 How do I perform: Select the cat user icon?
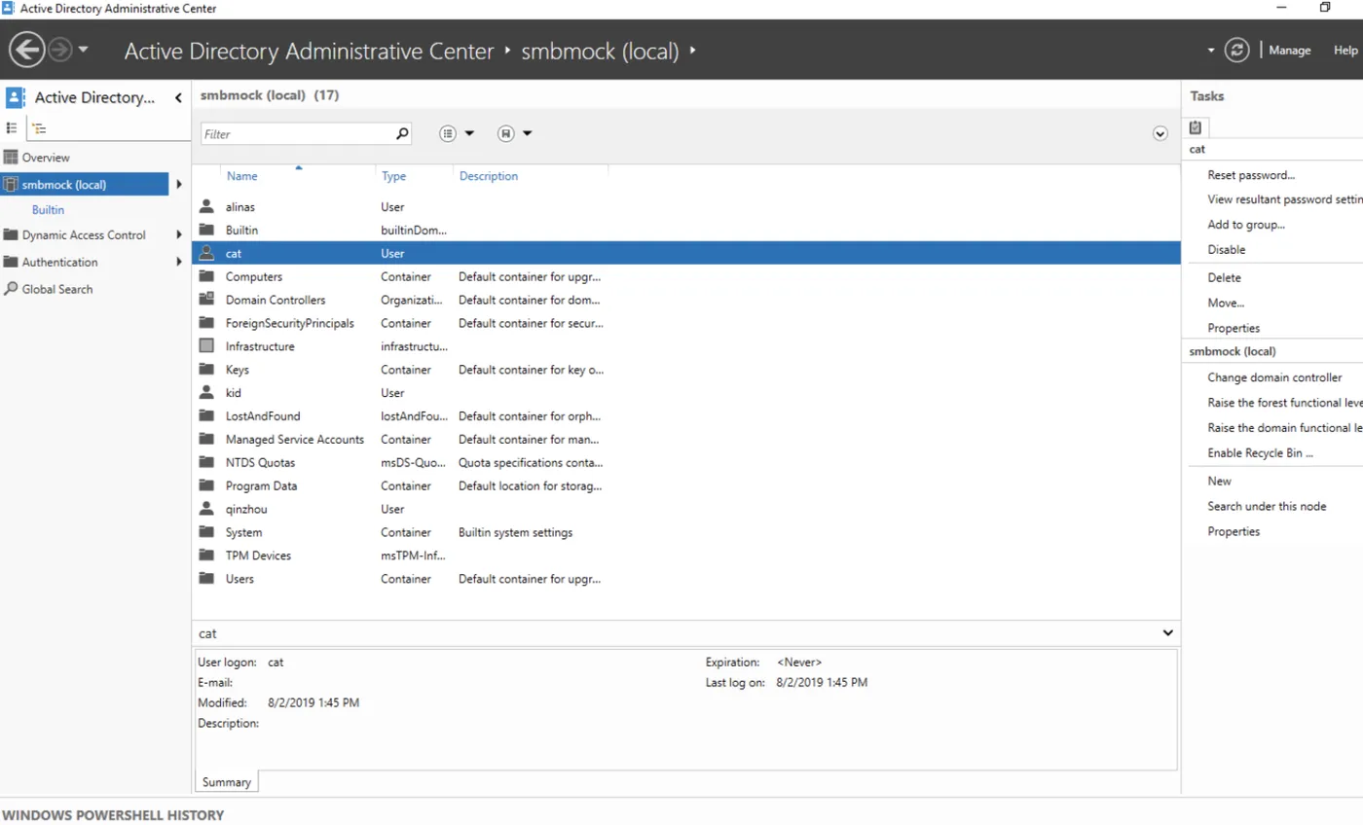(x=205, y=254)
